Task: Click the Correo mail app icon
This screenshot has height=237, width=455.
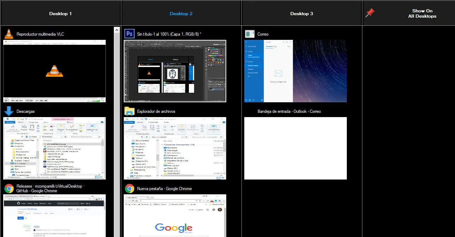Action: 250,34
